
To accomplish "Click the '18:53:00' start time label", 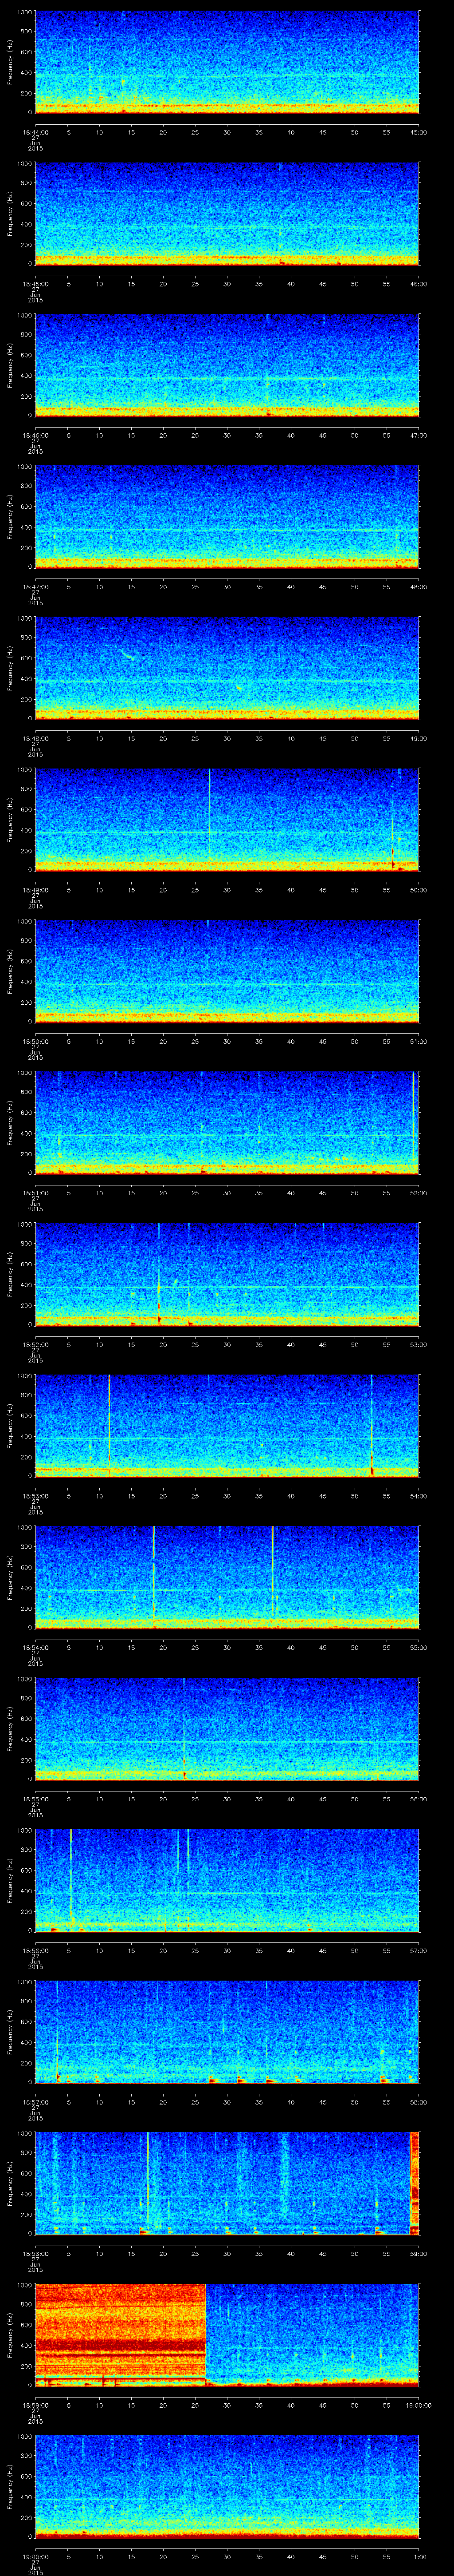I will point(35,1495).
